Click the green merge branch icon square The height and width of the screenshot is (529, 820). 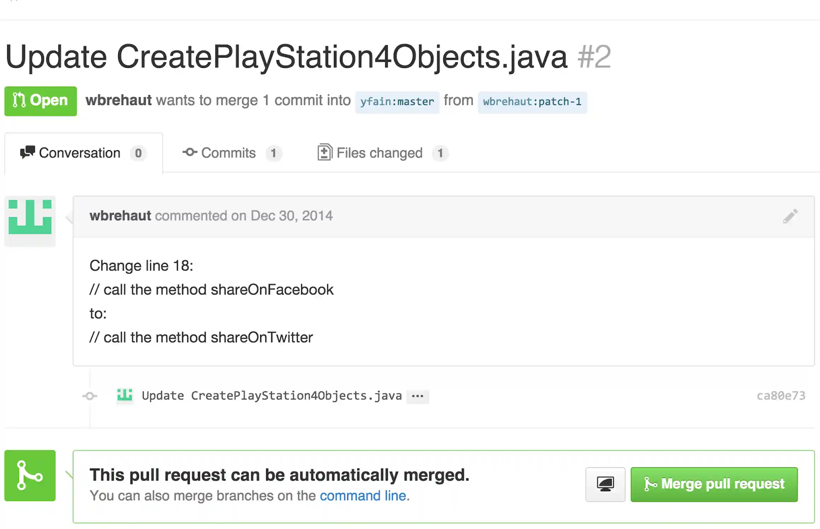30,476
